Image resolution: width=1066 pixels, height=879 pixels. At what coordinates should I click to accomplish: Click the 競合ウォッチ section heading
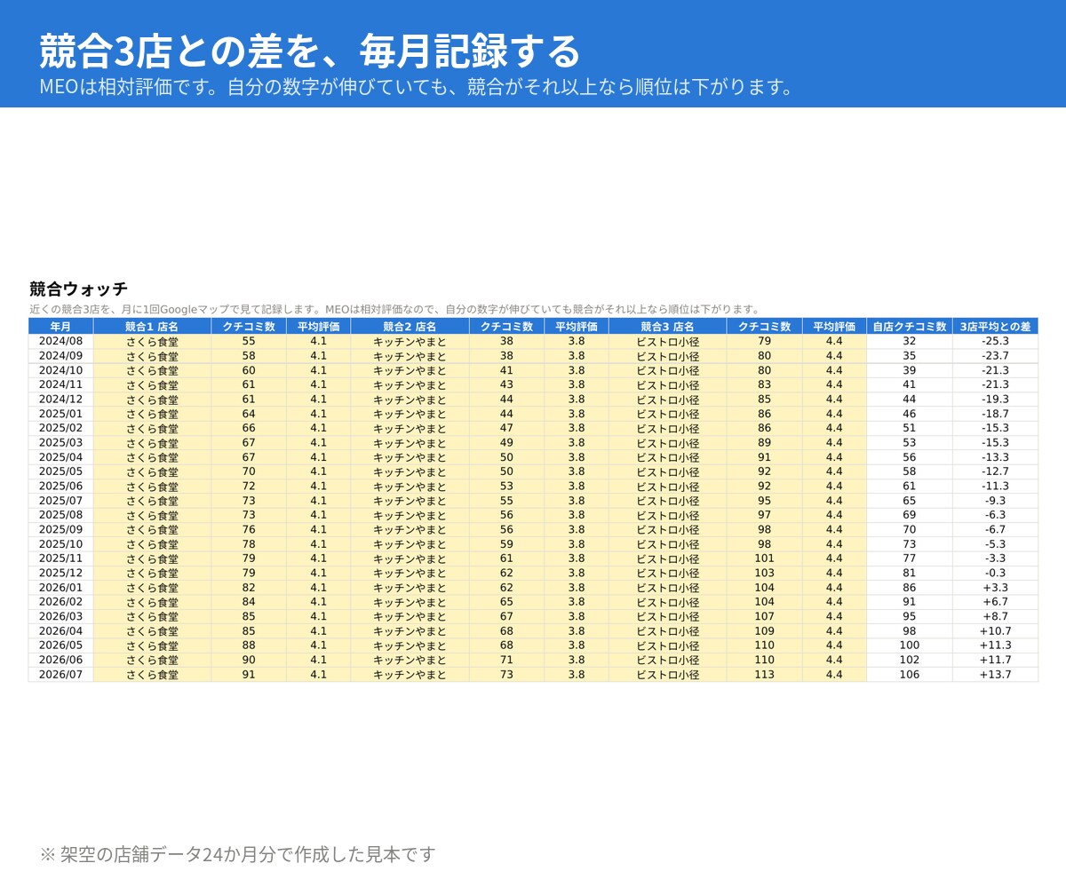pyautogui.click(x=78, y=289)
